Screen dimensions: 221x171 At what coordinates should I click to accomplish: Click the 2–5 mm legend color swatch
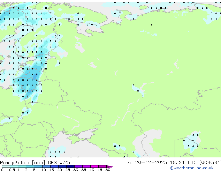pyautogui.click(x=30, y=166)
